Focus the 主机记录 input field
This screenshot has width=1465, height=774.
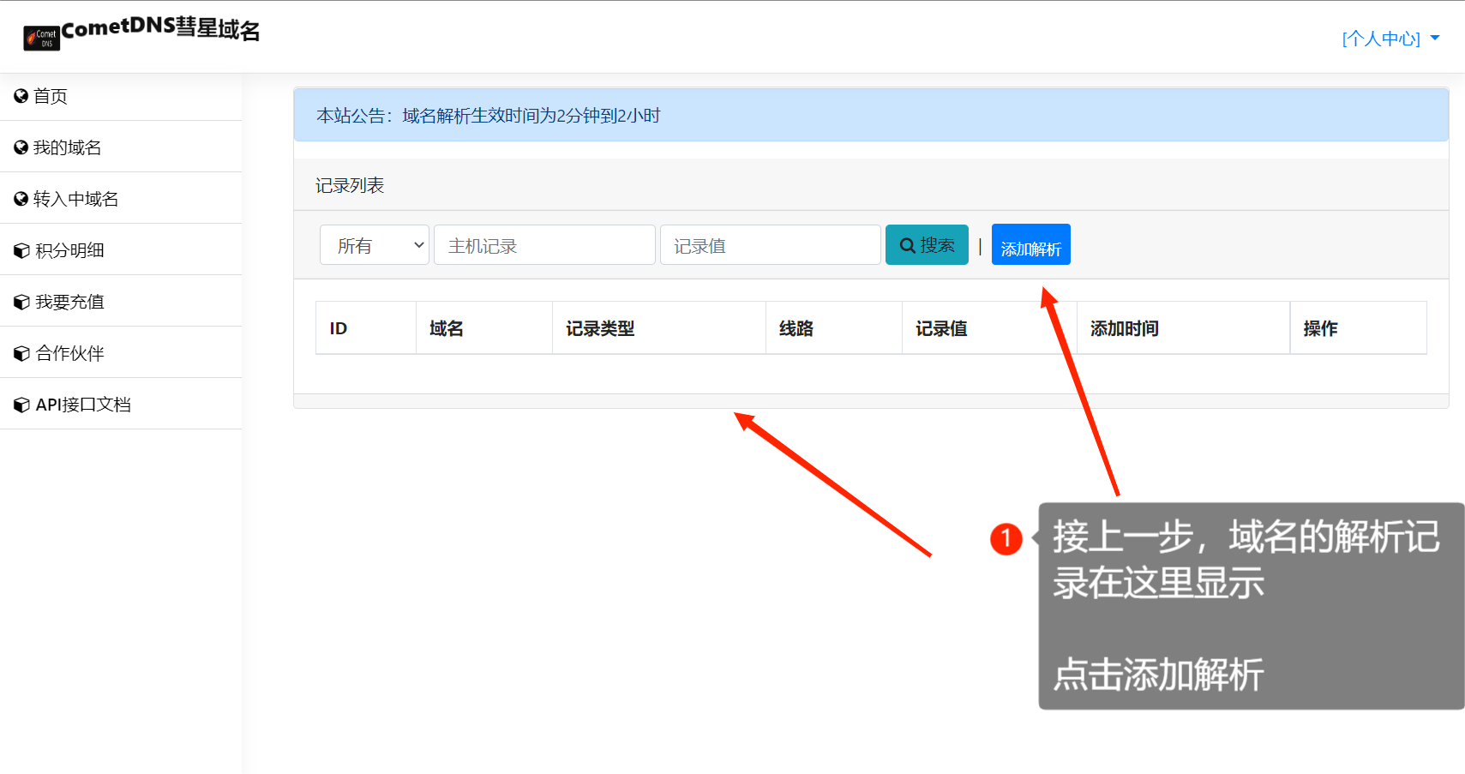click(x=544, y=246)
